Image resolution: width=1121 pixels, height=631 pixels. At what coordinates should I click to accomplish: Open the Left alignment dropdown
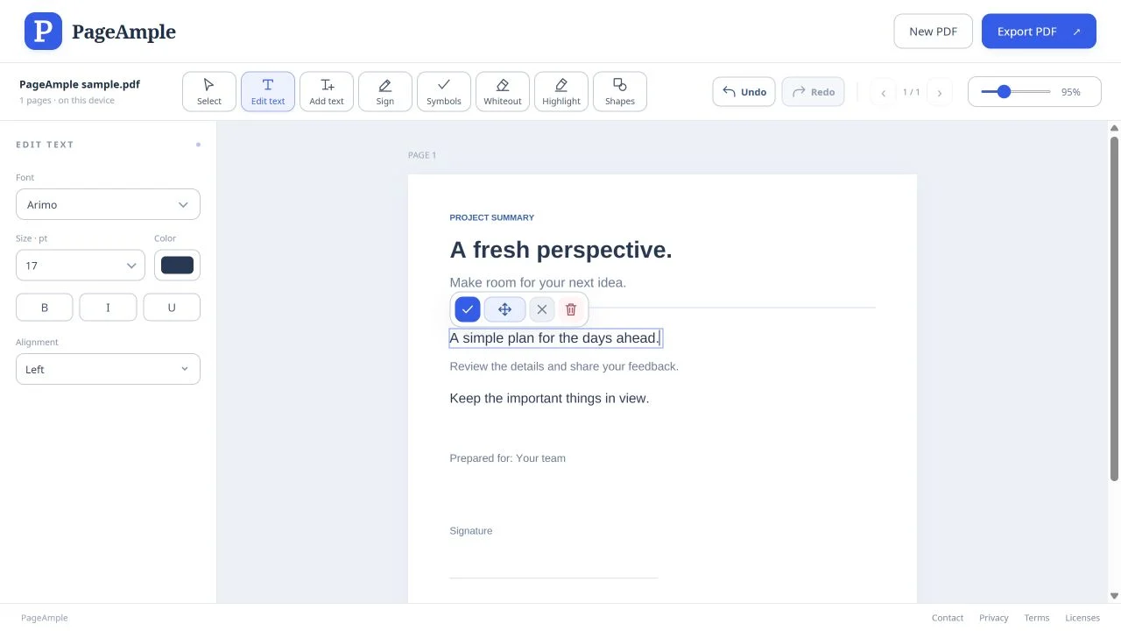(108, 369)
